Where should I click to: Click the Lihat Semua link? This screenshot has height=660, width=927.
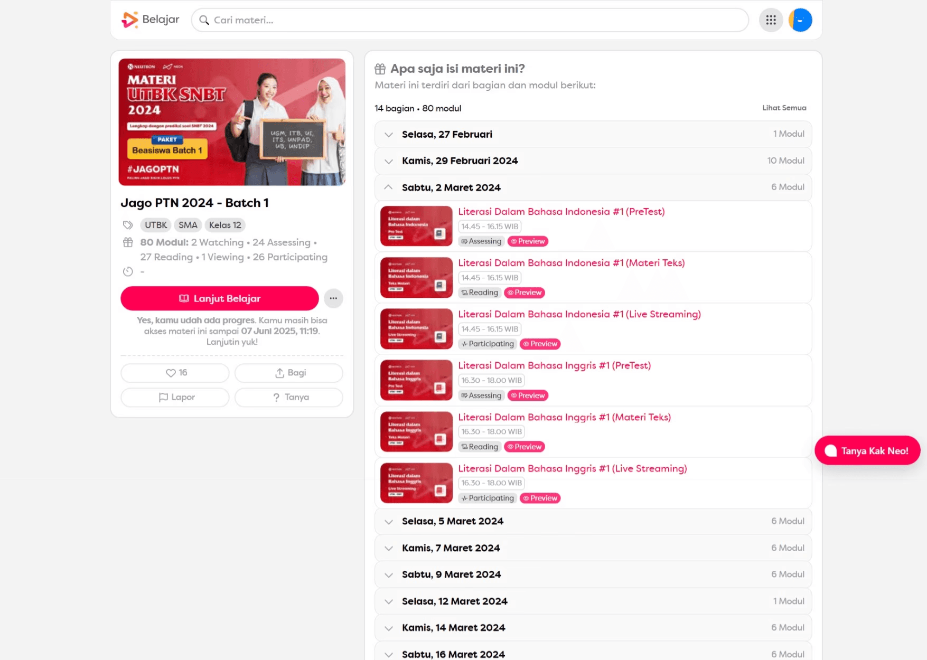pyautogui.click(x=784, y=108)
